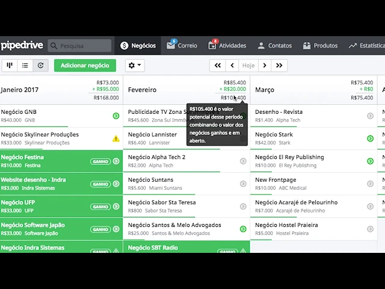Click activity arrow on Negócio UFP
The image size is (385, 289).
(x=116, y=207)
